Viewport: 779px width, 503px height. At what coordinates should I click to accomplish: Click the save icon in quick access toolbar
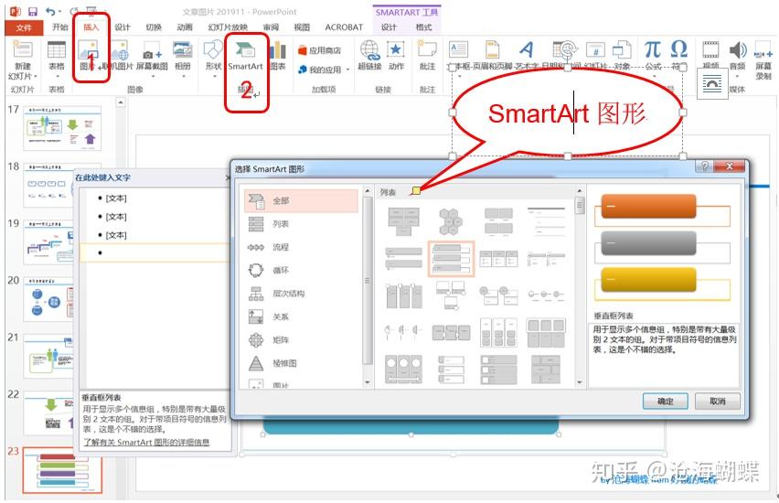33,11
